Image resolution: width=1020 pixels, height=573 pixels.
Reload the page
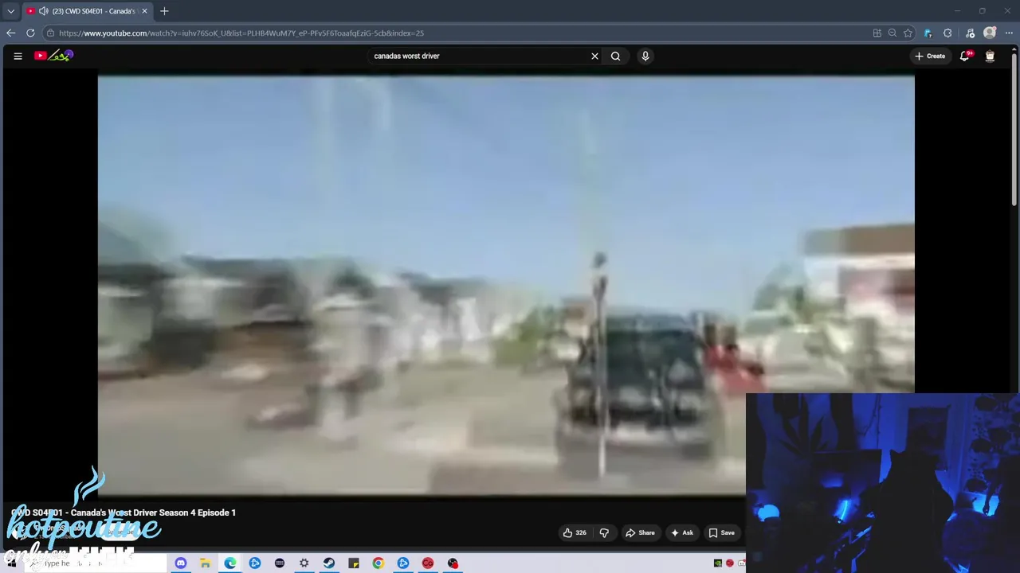[30, 33]
